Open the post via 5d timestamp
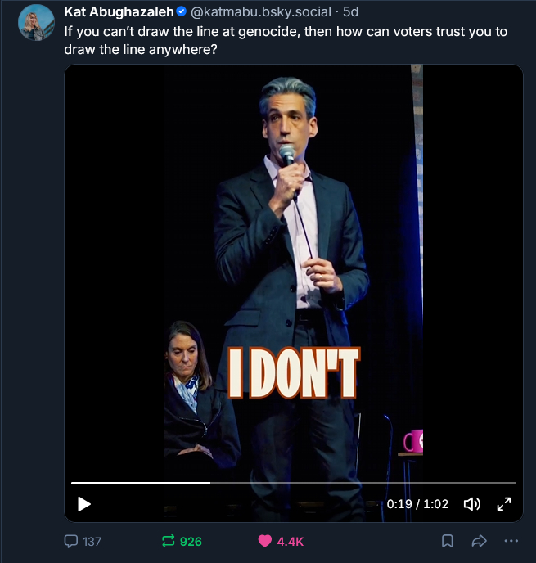This screenshot has width=536, height=563. coord(351,12)
